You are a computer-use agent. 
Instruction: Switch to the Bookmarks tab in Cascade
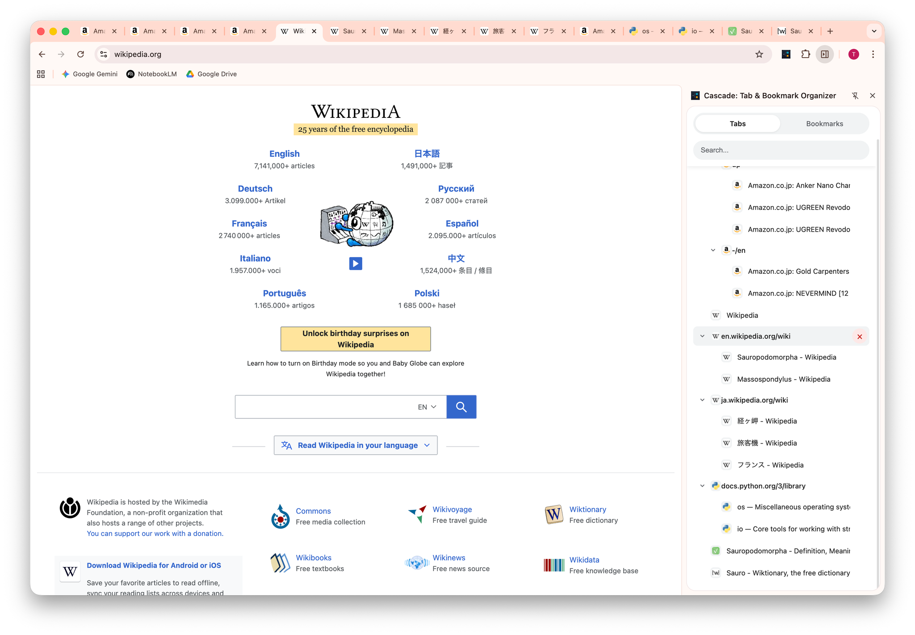pyautogui.click(x=824, y=124)
